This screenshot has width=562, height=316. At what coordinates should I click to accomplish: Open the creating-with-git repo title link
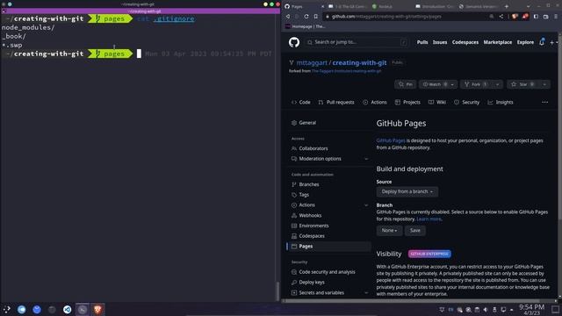point(359,62)
